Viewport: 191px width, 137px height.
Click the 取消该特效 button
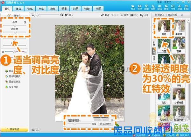(x=105, y=124)
